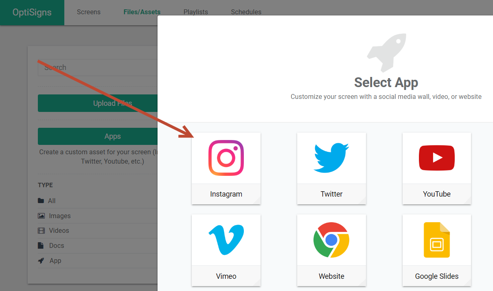Switch to the Playlists tab
493x291 pixels.
(196, 12)
